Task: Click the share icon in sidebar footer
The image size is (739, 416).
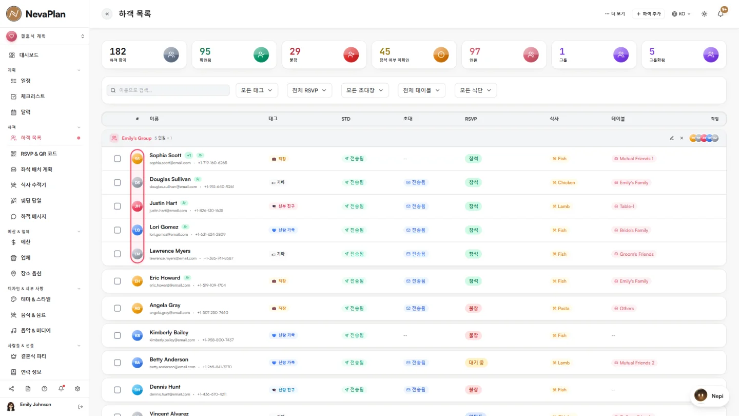Action: click(x=11, y=389)
